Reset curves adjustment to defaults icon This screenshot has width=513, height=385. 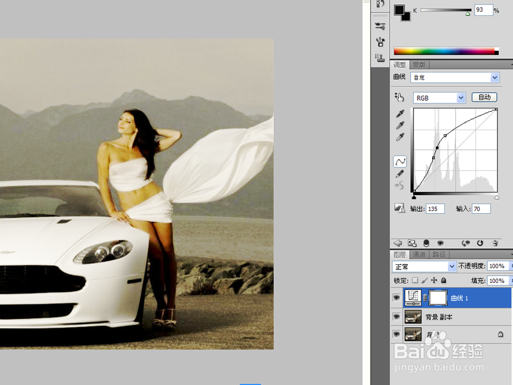pyautogui.click(x=480, y=243)
